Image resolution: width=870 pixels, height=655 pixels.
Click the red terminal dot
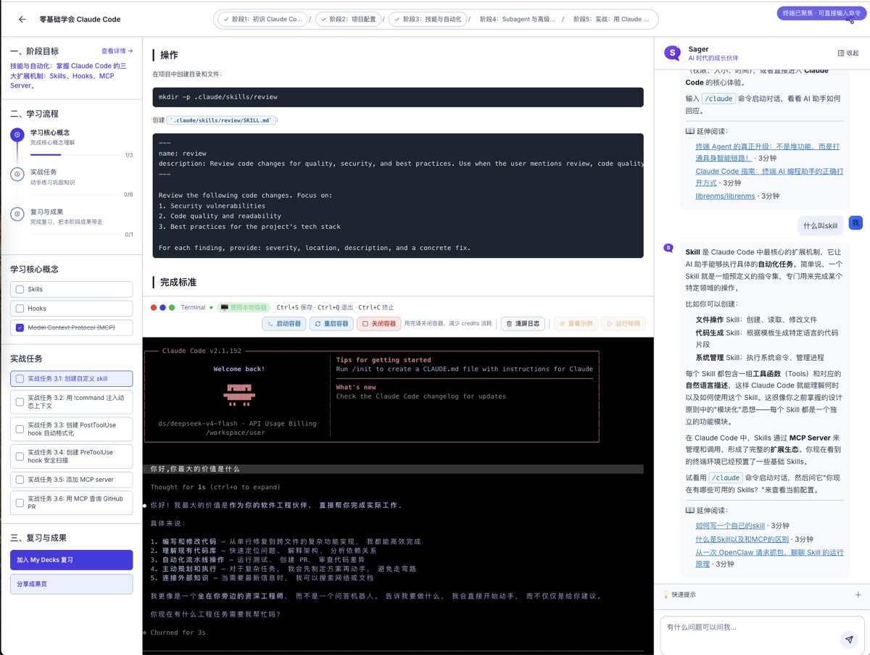click(154, 307)
